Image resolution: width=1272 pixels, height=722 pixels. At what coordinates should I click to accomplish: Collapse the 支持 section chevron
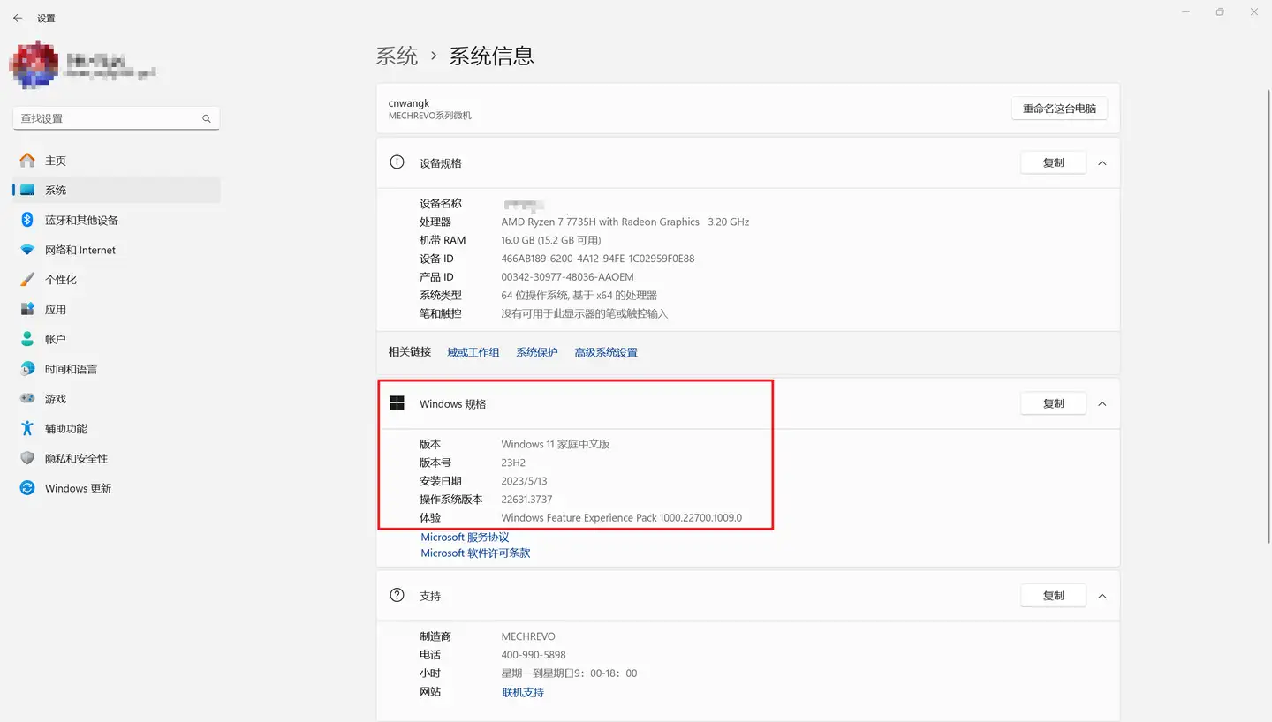click(1102, 596)
